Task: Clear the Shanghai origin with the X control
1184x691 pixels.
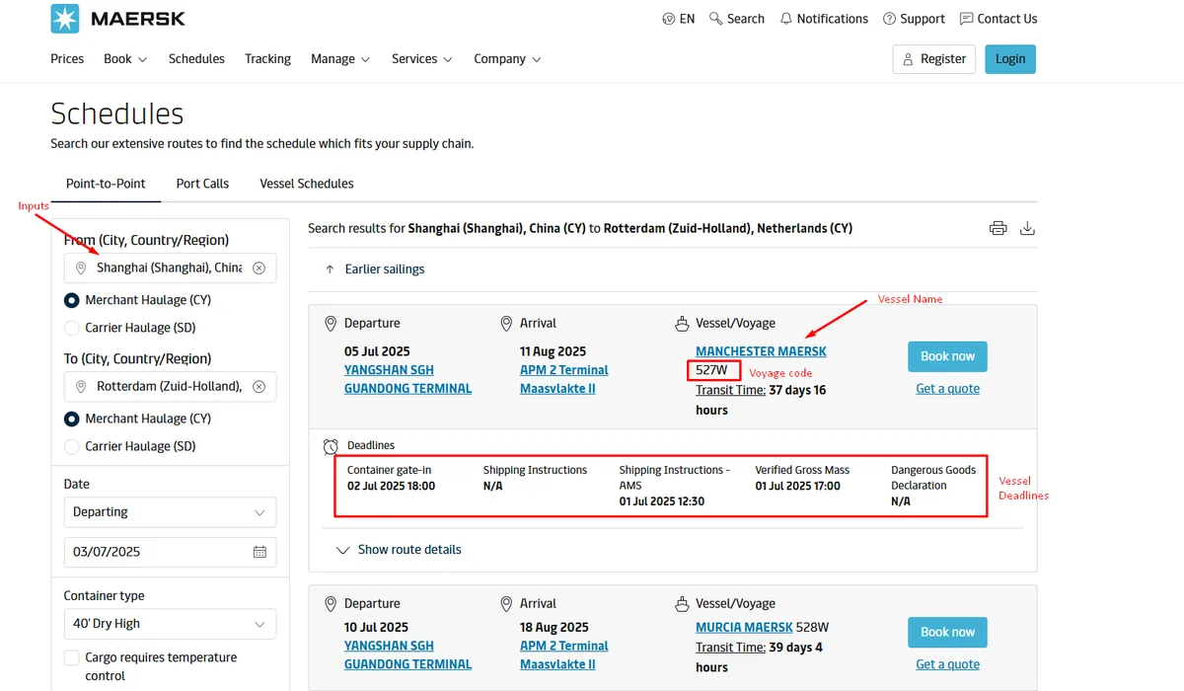Action: pyautogui.click(x=259, y=268)
